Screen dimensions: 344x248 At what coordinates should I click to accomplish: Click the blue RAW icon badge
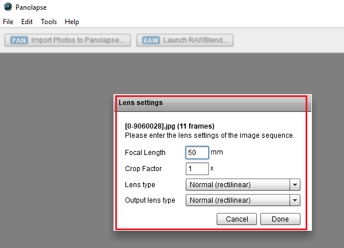(151, 40)
